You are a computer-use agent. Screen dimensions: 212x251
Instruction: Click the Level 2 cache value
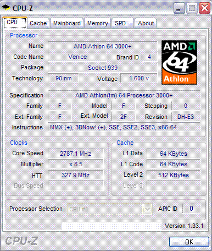pyautogui.click(x=174, y=175)
